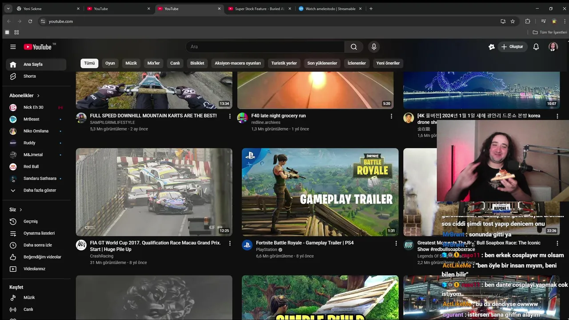
Task: Select the Canlı filter chip
Action: (175, 63)
